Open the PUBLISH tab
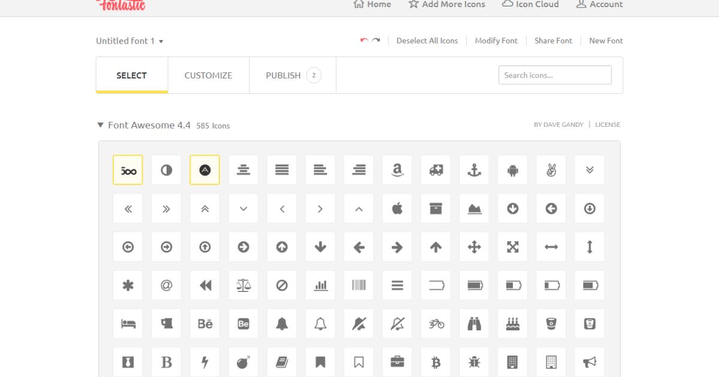The image size is (719, 377). coord(293,75)
